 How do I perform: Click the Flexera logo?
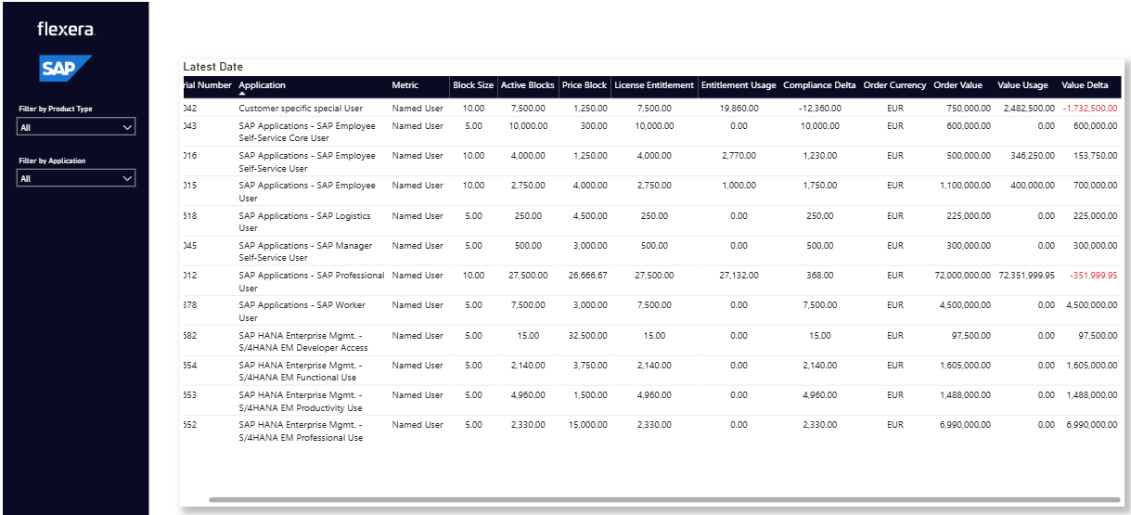[x=66, y=30]
